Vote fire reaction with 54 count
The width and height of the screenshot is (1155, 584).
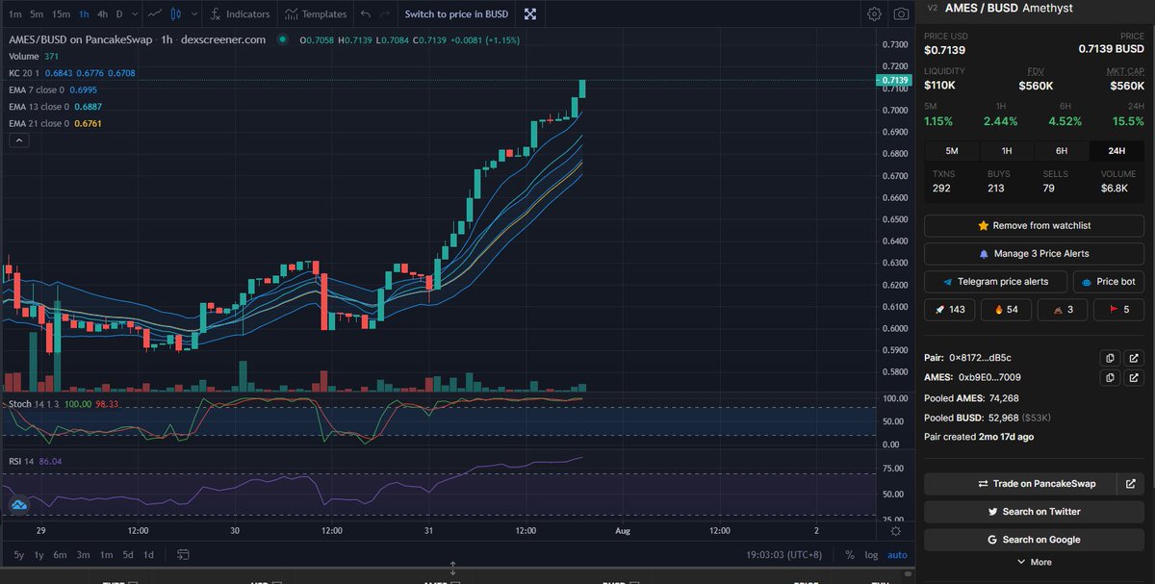1005,309
